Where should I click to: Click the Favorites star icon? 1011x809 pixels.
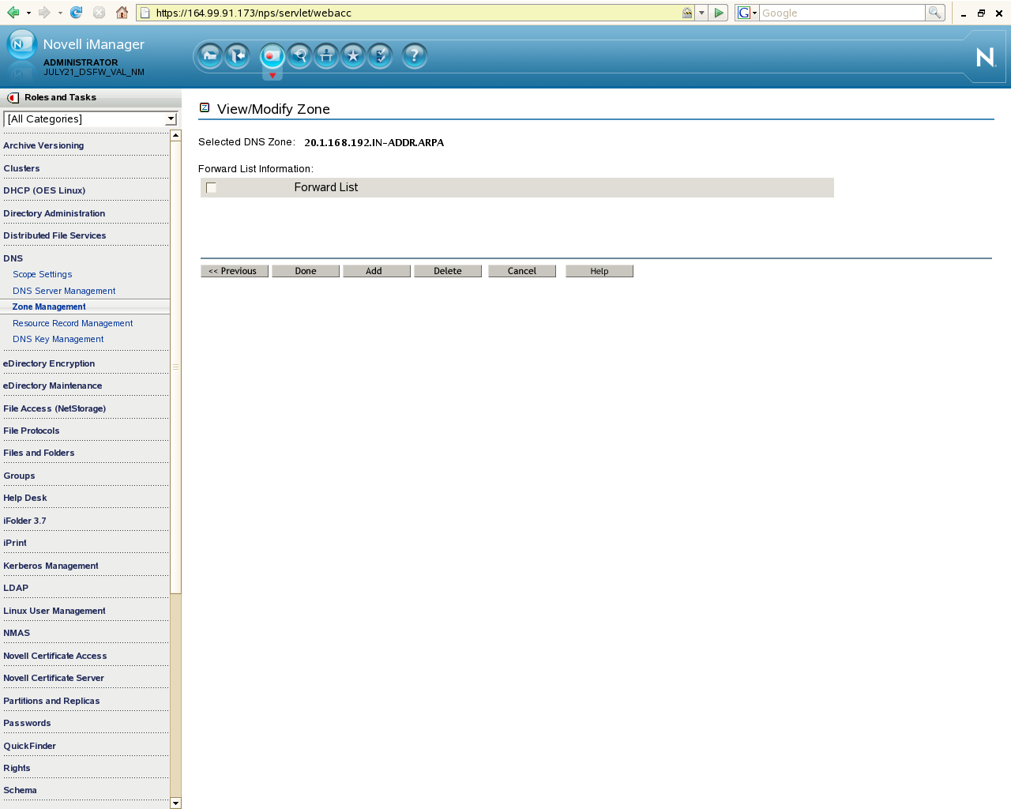pos(353,55)
